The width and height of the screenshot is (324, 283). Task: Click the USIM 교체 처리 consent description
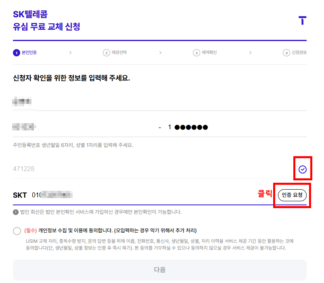tap(159, 244)
